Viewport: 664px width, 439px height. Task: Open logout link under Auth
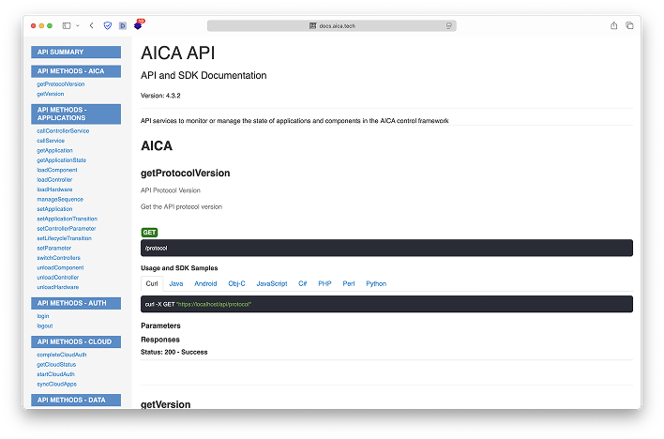[45, 326]
